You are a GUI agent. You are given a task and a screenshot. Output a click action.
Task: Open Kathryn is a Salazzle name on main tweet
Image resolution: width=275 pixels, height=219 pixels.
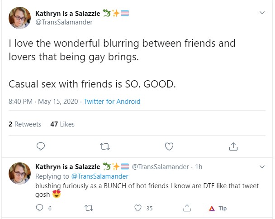[68, 14]
